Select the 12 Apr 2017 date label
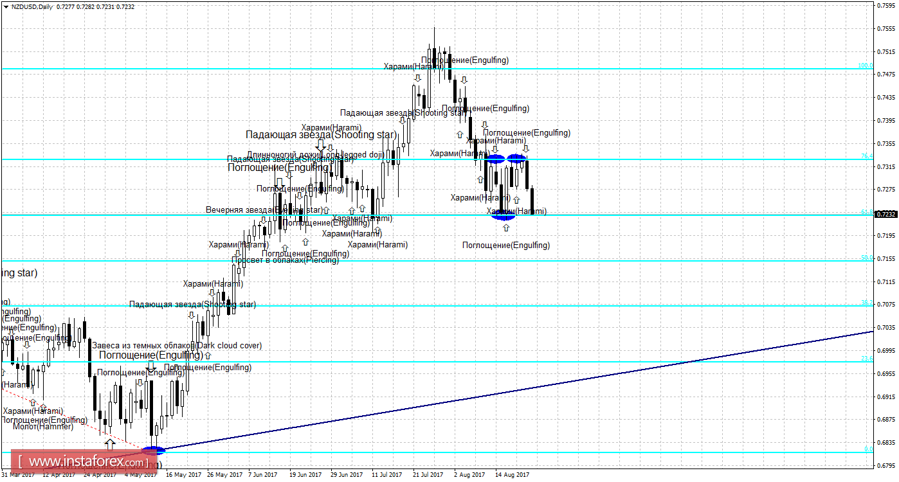Viewport: 899px width, 482px height. 59,476
